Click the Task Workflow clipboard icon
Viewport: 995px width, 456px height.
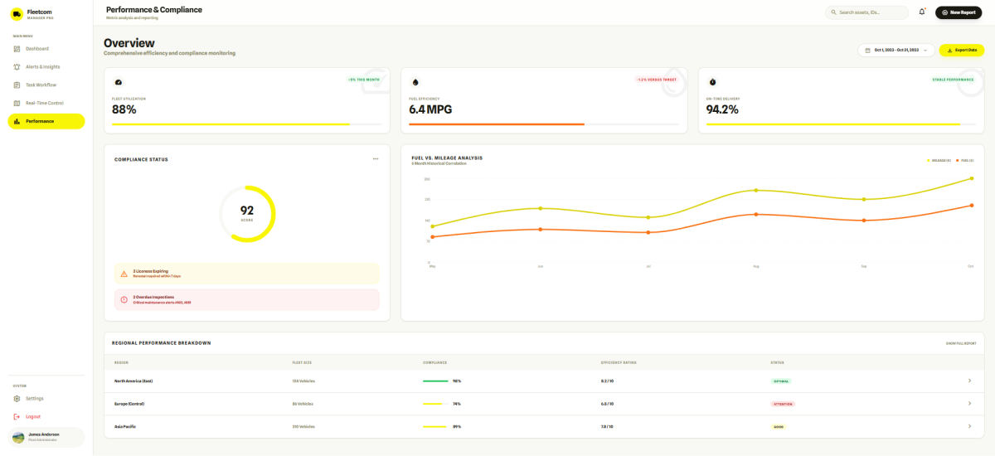pyautogui.click(x=17, y=85)
